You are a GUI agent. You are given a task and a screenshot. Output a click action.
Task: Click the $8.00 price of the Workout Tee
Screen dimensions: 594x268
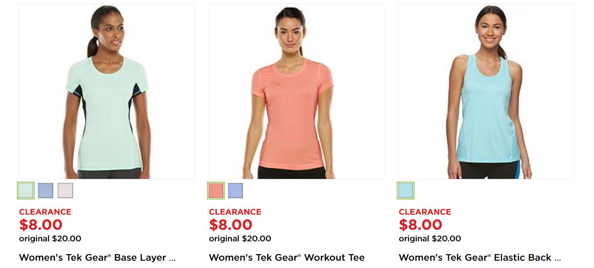pos(231,225)
